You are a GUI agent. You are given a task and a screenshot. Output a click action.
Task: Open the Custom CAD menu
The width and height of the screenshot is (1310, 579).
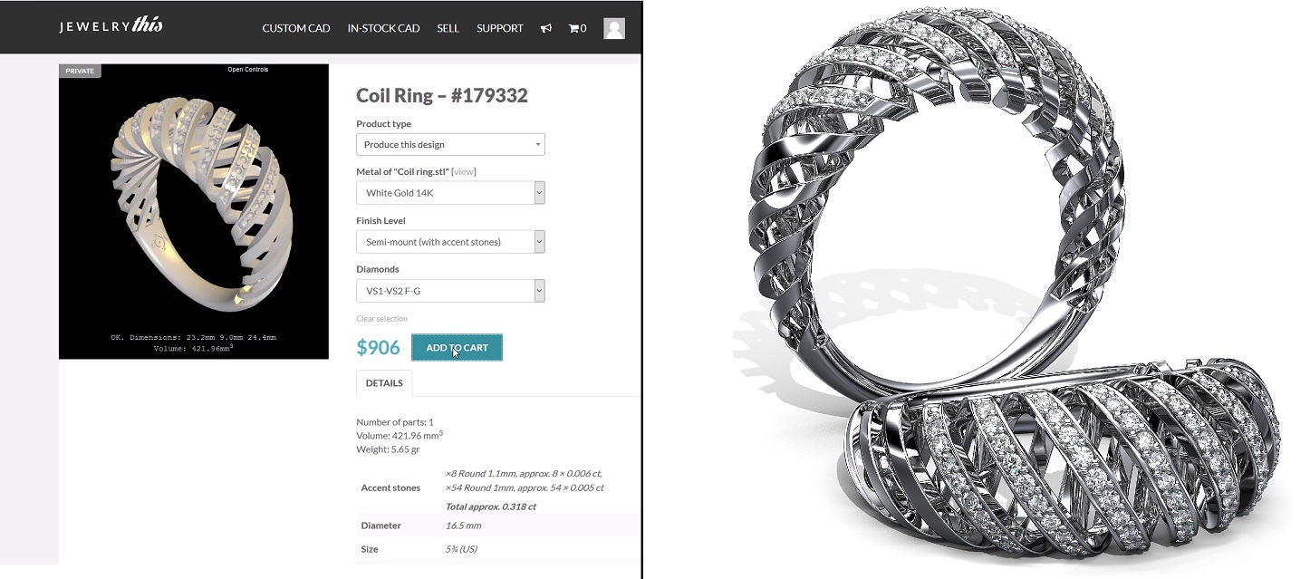pos(296,28)
